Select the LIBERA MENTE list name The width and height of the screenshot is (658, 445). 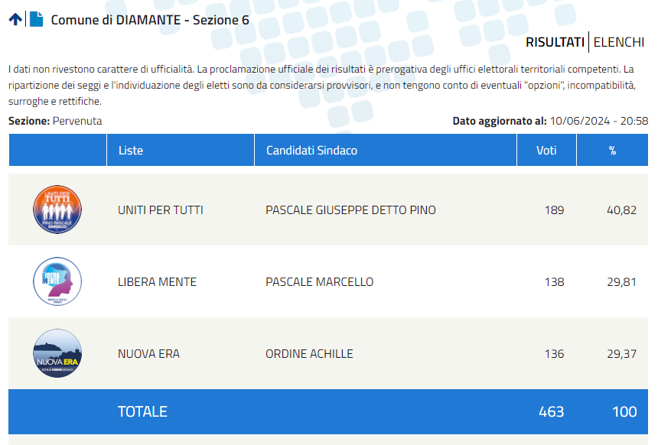tap(157, 282)
